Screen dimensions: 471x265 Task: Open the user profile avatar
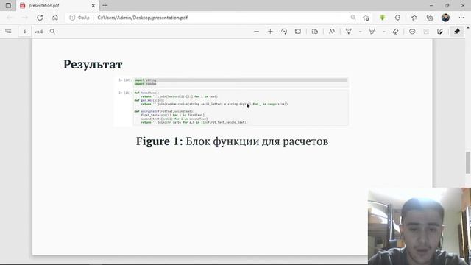coord(445,18)
